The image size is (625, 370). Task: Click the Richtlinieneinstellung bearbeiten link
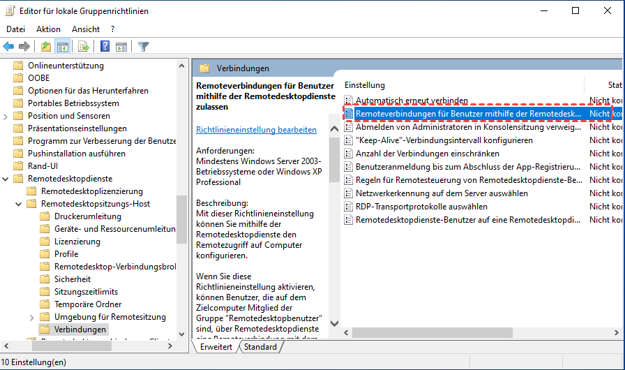[256, 130]
